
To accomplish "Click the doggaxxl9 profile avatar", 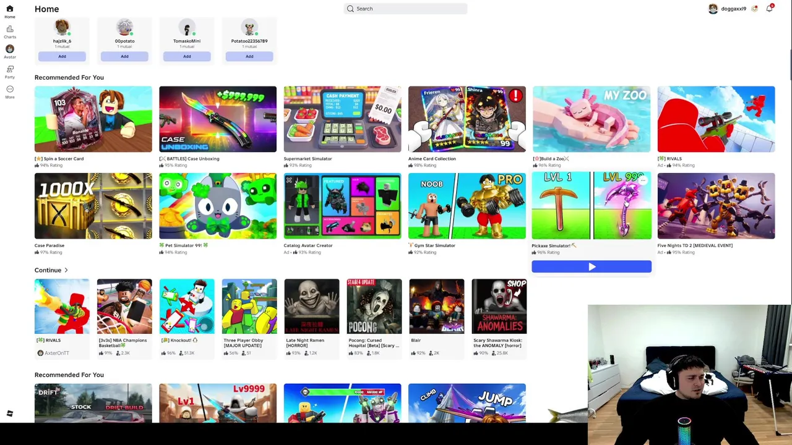I will coord(713,9).
